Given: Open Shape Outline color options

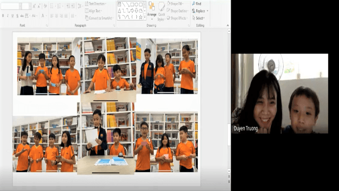Looking at the screenshot, I should point(177,11).
